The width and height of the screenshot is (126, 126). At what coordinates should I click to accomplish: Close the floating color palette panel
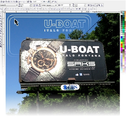click(119, 12)
